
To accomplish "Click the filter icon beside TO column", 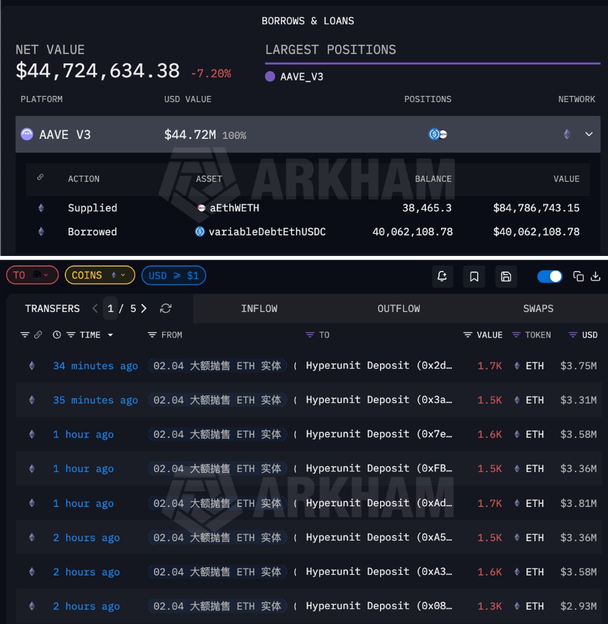I will point(310,335).
